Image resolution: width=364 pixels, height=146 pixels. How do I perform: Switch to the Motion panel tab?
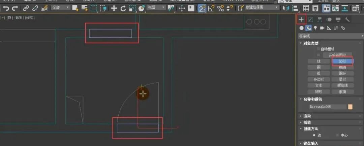329,20
